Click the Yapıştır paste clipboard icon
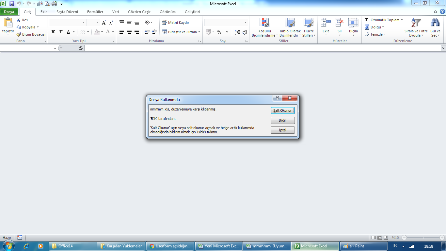Screen dimensions: 446x251 tap(8, 23)
